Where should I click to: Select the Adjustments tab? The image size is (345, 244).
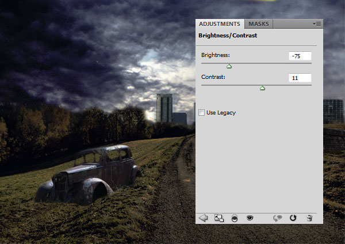(x=220, y=24)
